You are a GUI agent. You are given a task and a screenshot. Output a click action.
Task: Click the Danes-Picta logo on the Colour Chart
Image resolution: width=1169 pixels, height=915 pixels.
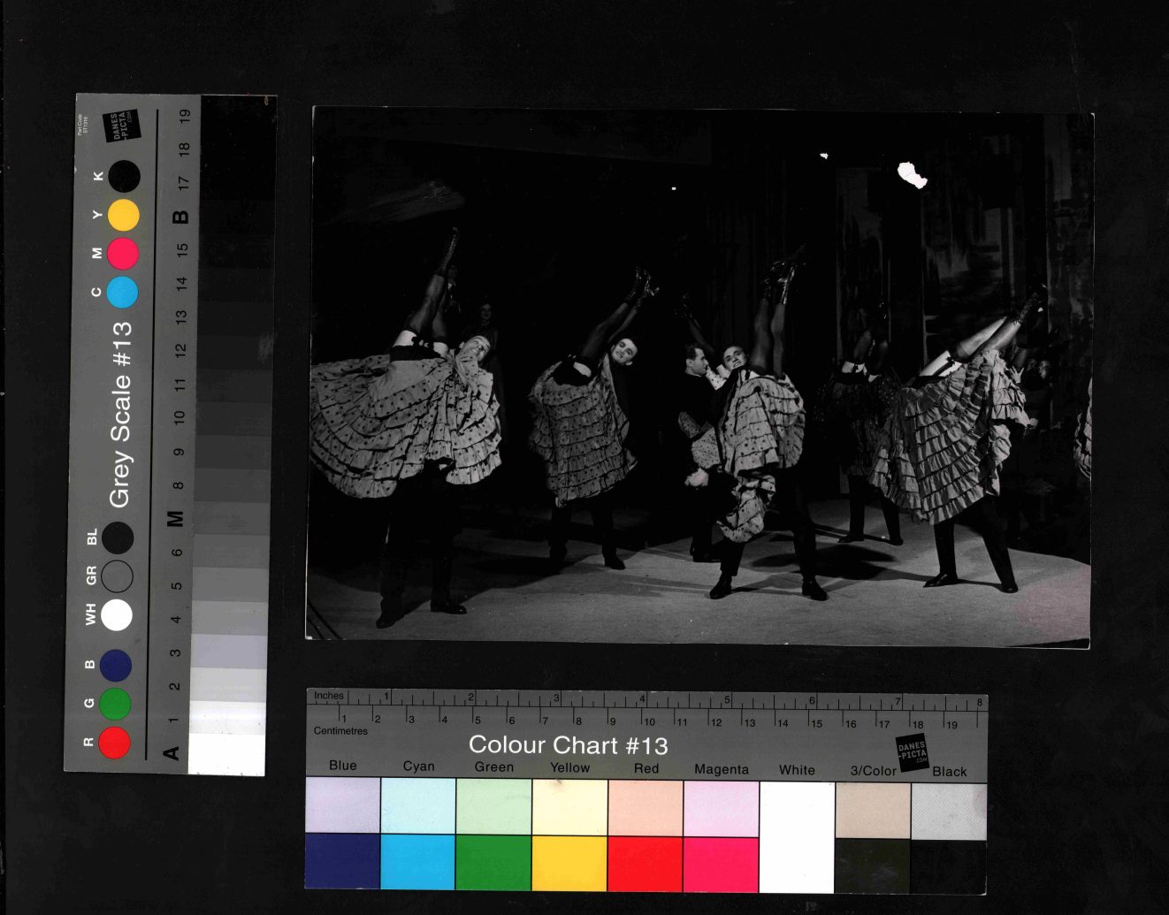click(x=912, y=751)
